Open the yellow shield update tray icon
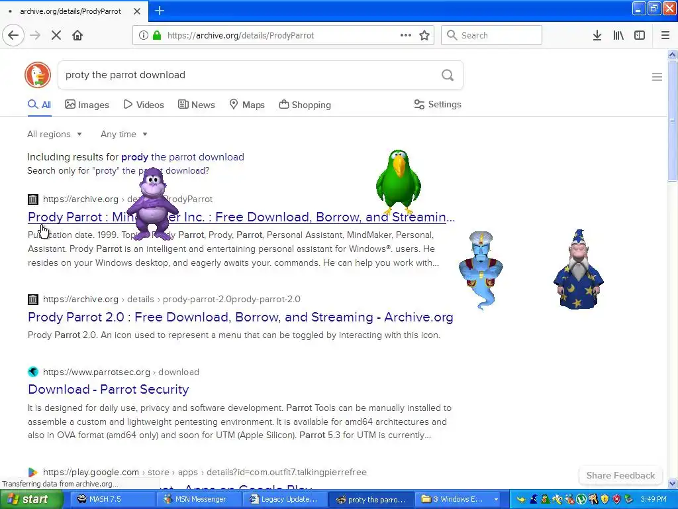 point(605,499)
